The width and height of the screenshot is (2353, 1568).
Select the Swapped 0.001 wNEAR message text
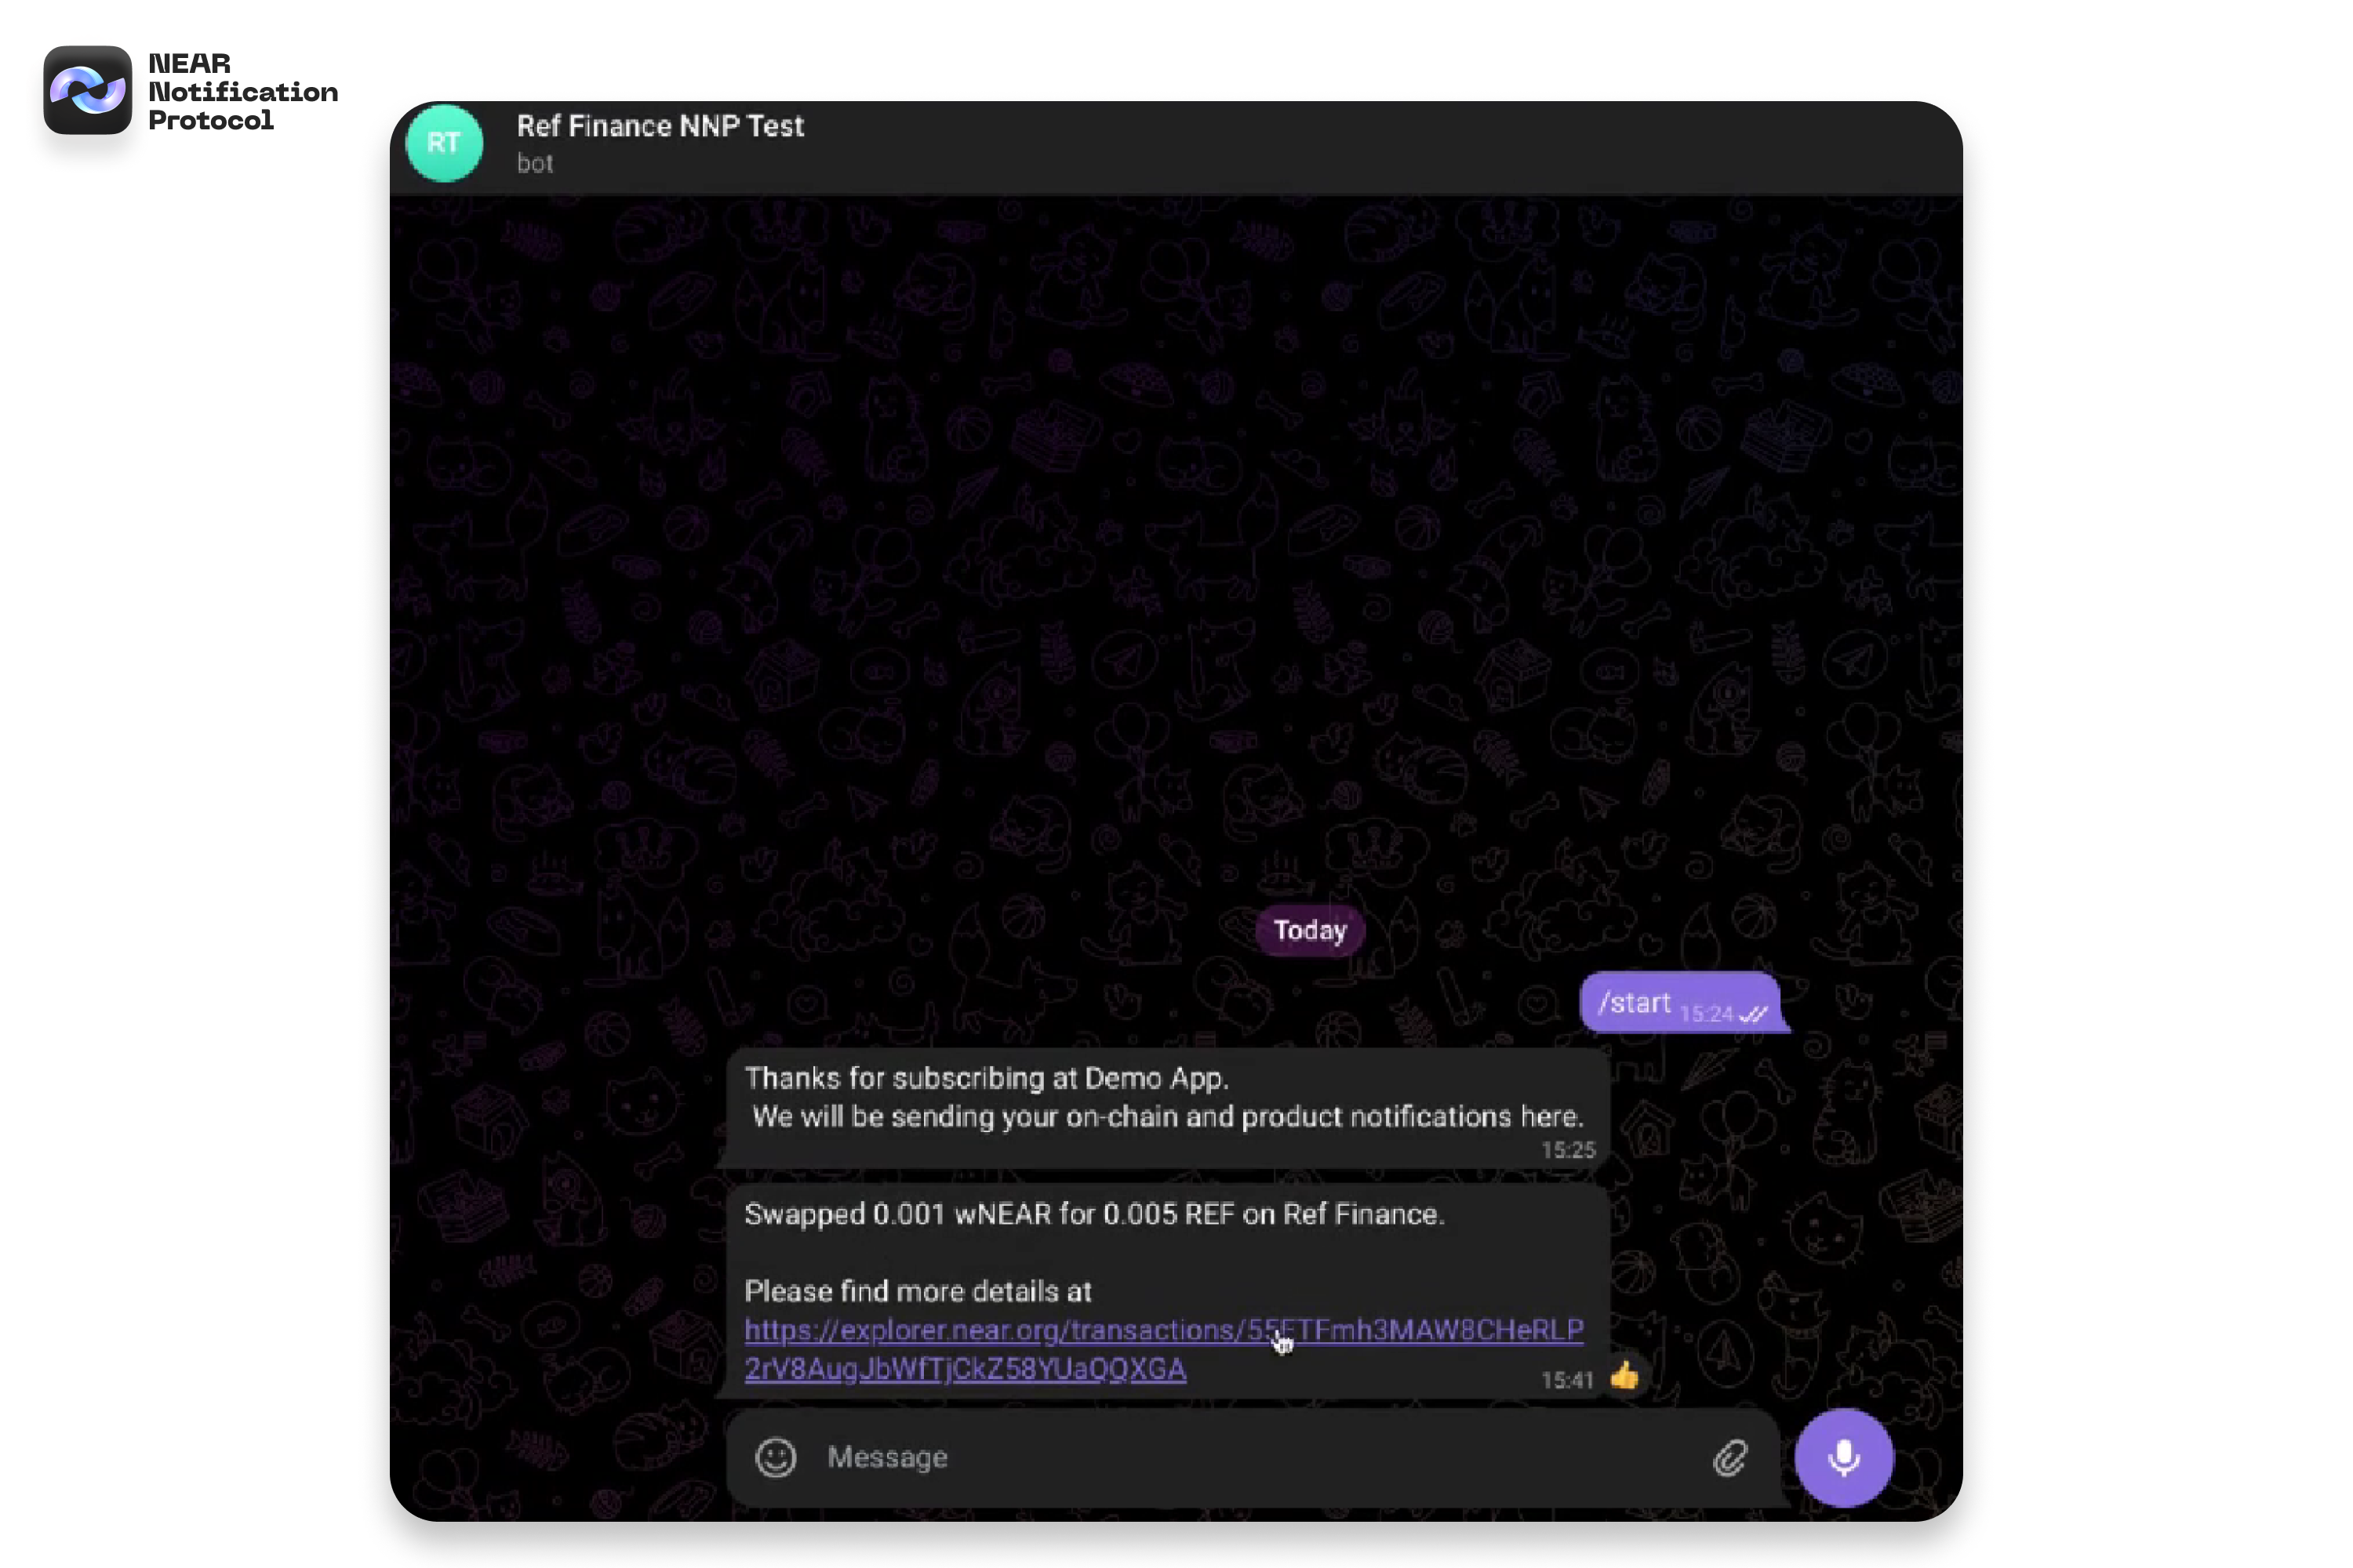[1094, 1215]
